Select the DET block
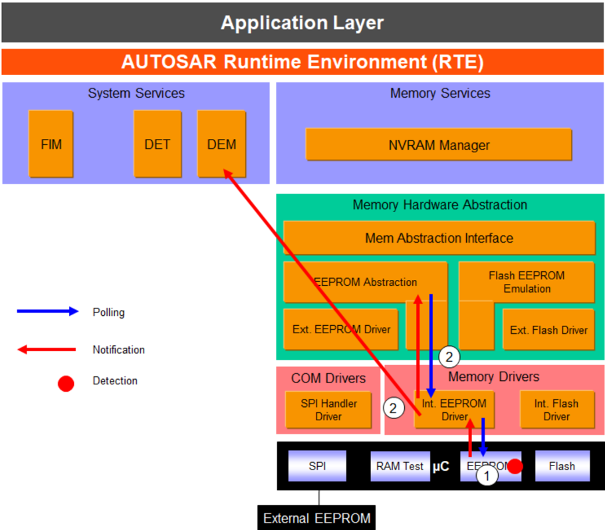 (158, 144)
